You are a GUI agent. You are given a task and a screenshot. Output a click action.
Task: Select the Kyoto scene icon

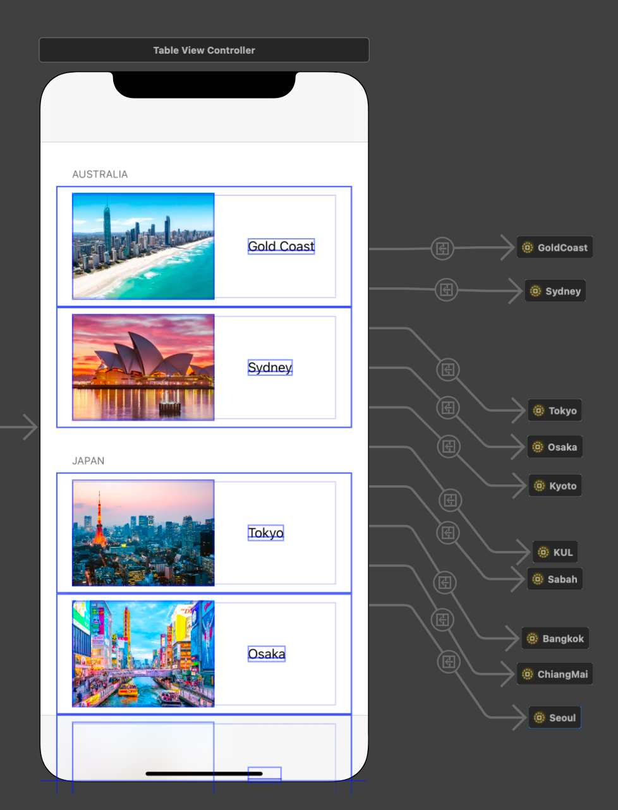[555, 485]
